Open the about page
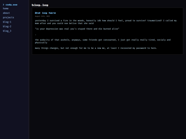Image resolution: width=186 pixels, height=139 pixels. tap(6, 13)
